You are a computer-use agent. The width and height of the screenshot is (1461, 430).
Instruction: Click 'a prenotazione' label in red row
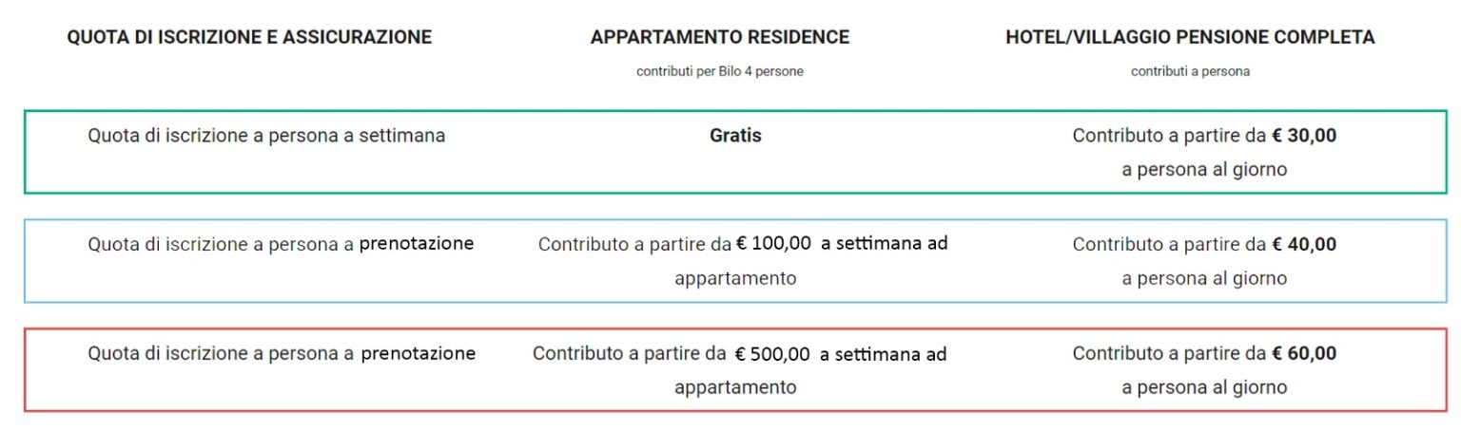point(409,354)
